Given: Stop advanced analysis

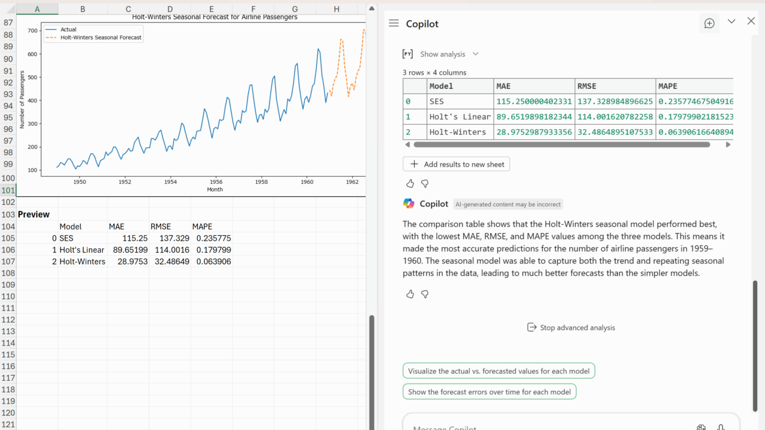Looking at the screenshot, I should (x=571, y=327).
